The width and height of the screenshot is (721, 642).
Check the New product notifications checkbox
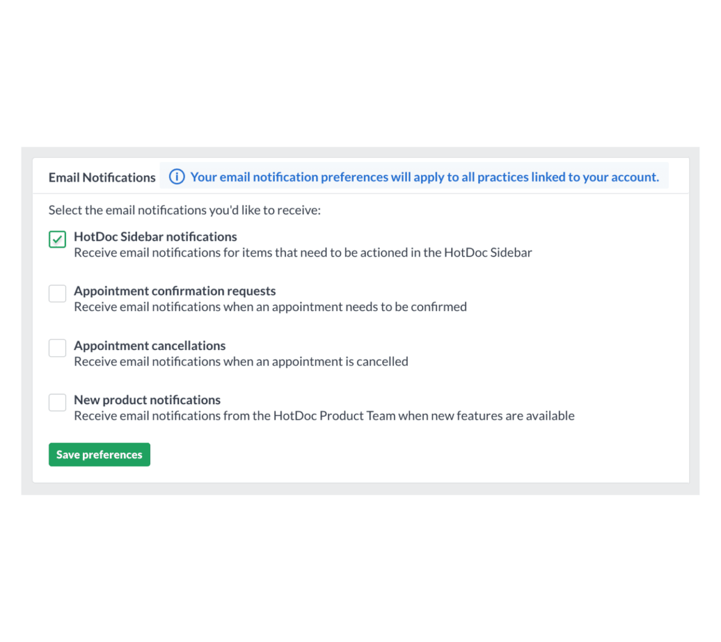[x=58, y=402]
